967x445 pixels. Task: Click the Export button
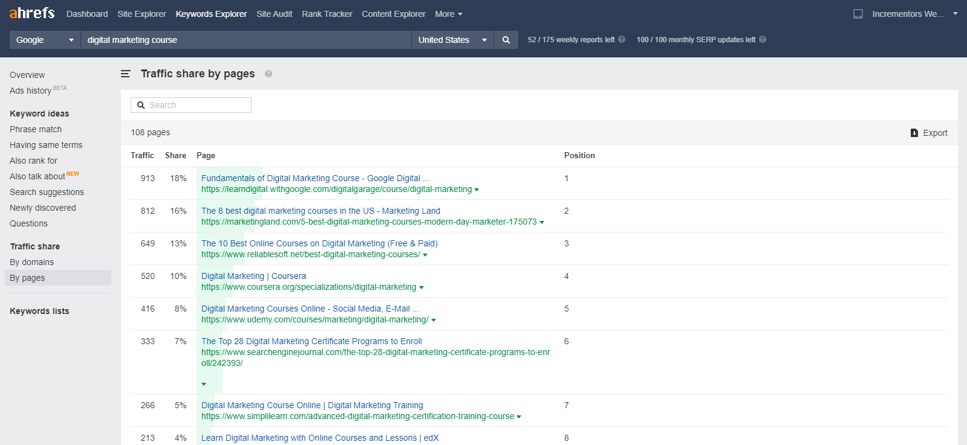tap(930, 133)
